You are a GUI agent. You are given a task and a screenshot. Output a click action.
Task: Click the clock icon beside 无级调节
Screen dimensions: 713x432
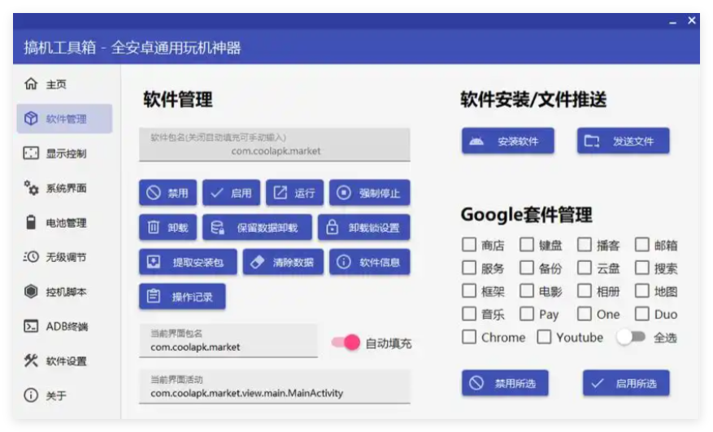[x=31, y=257]
